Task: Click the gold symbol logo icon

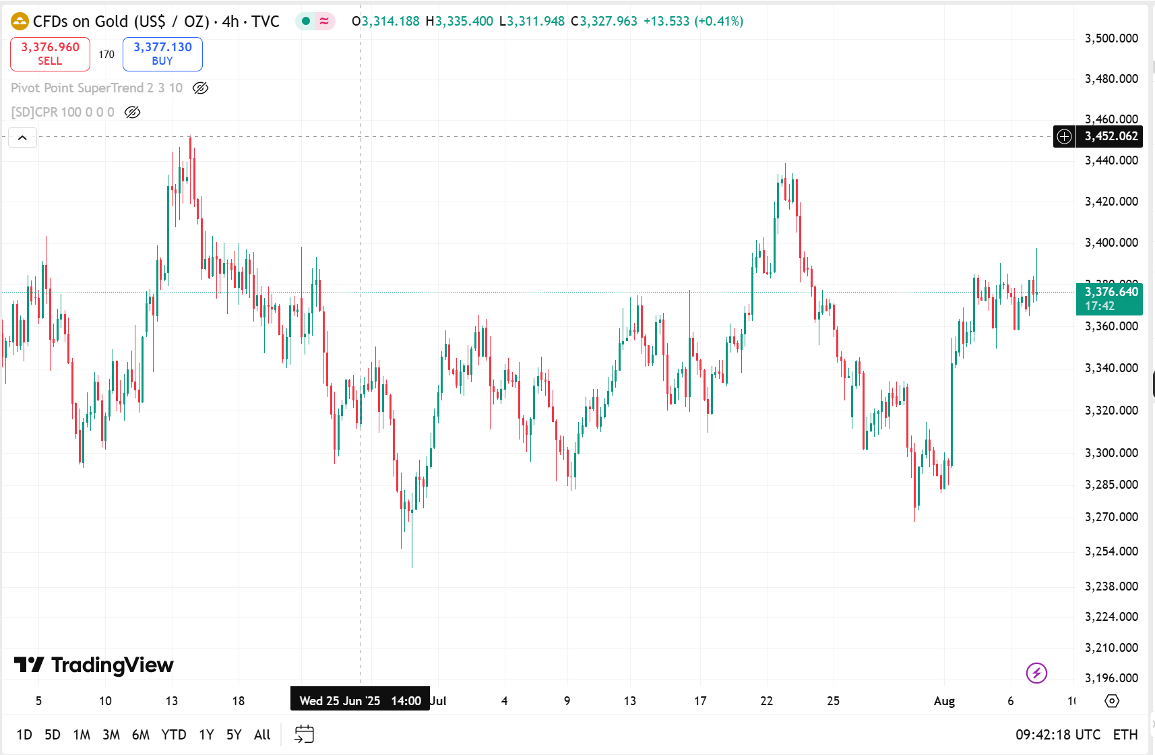Action: [20, 22]
